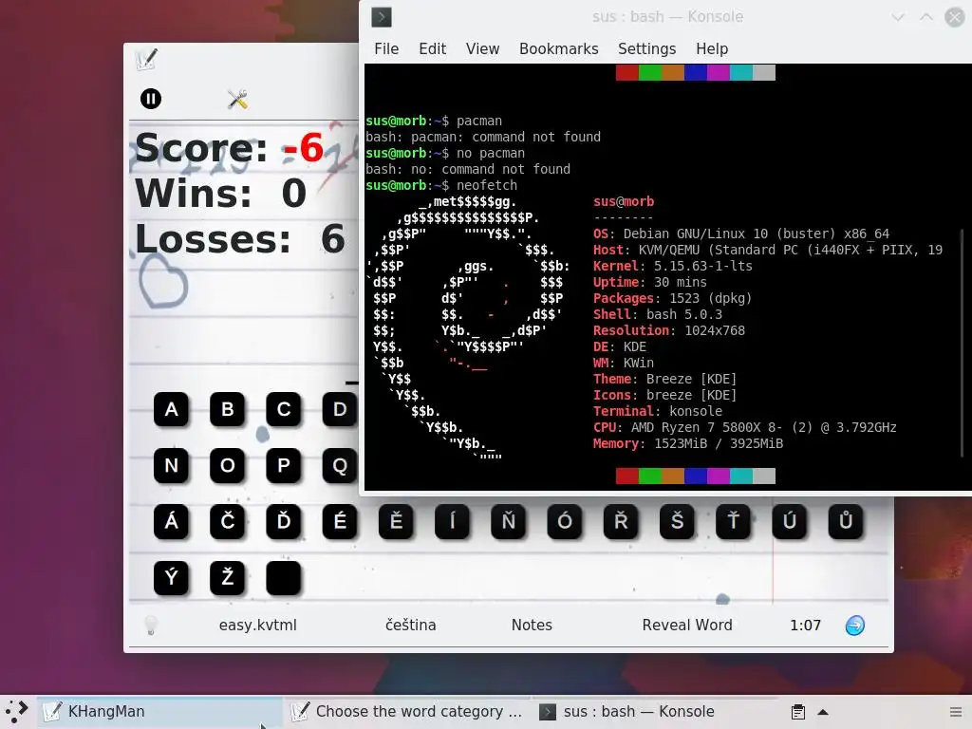The width and height of the screenshot is (972, 729).
Task: Open the panel hamburger menu
Action: pyautogui.click(x=956, y=712)
